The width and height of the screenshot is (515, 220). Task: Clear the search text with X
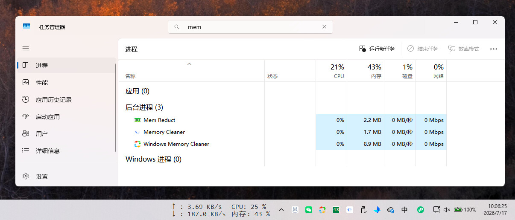(x=325, y=27)
